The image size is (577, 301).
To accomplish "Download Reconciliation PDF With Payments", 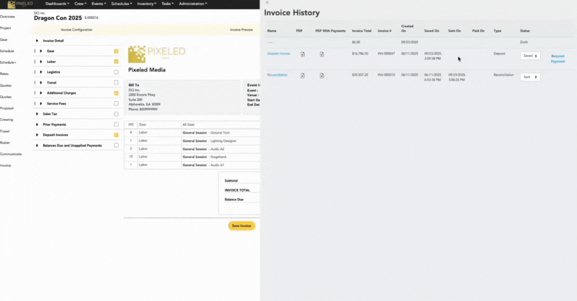I will pos(322,75).
